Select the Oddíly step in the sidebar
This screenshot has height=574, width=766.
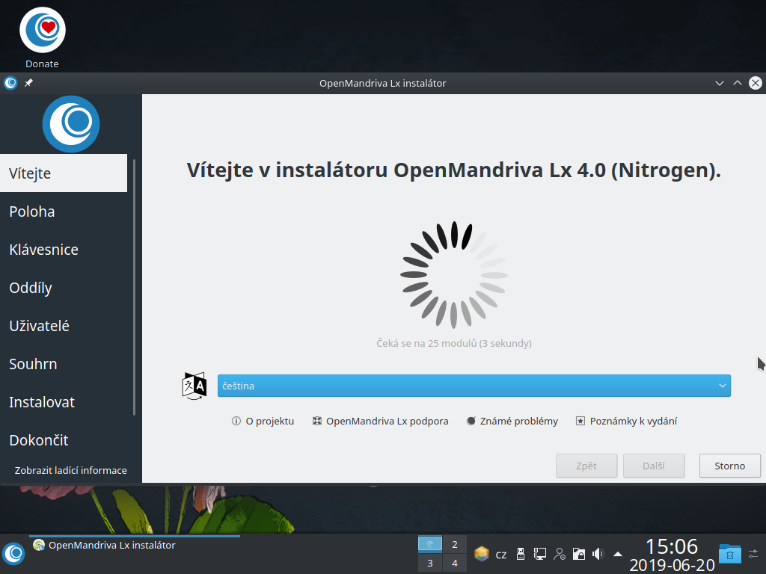pyautogui.click(x=31, y=287)
